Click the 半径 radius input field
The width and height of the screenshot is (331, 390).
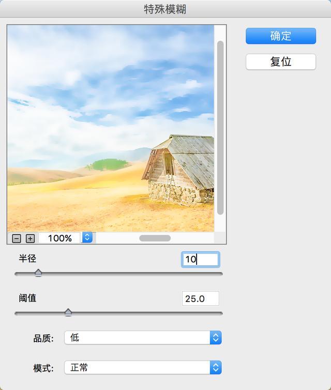(x=201, y=260)
